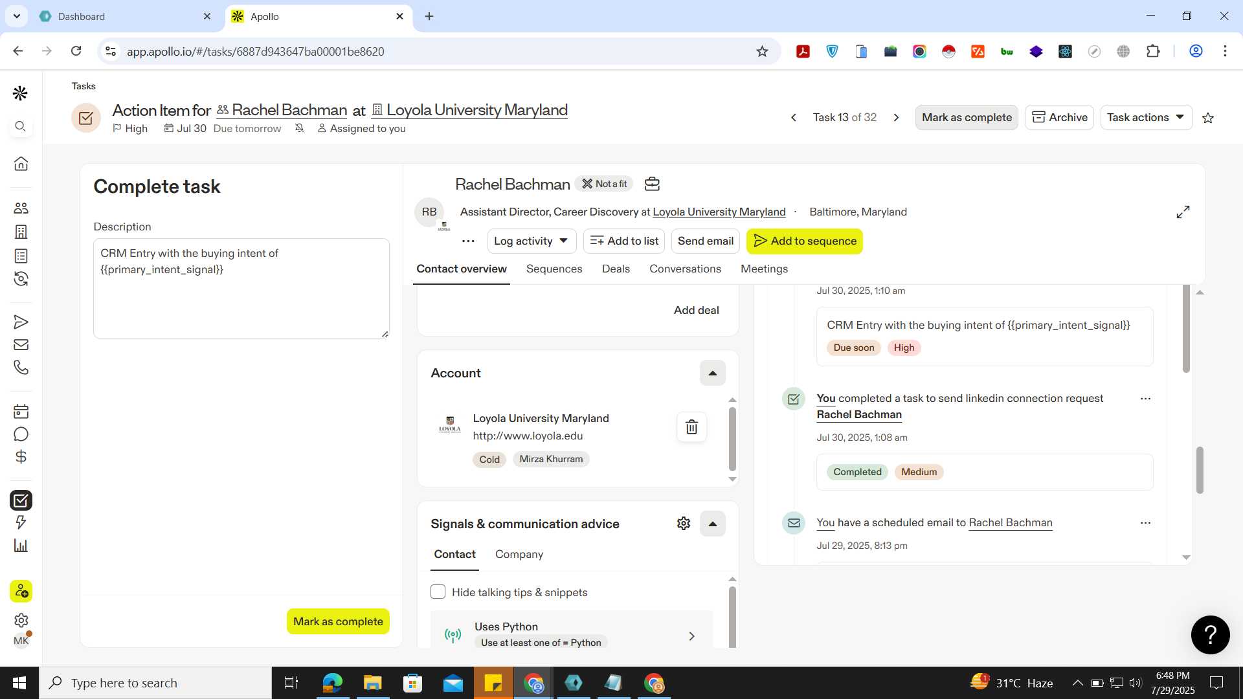Open the Task actions dropdown

point(1146,118)
